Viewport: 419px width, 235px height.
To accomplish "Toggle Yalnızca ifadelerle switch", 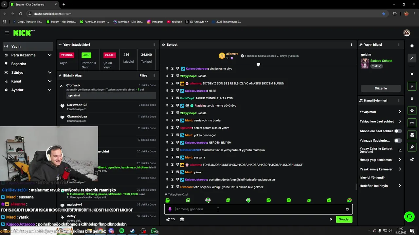I will tap(398, 141).
